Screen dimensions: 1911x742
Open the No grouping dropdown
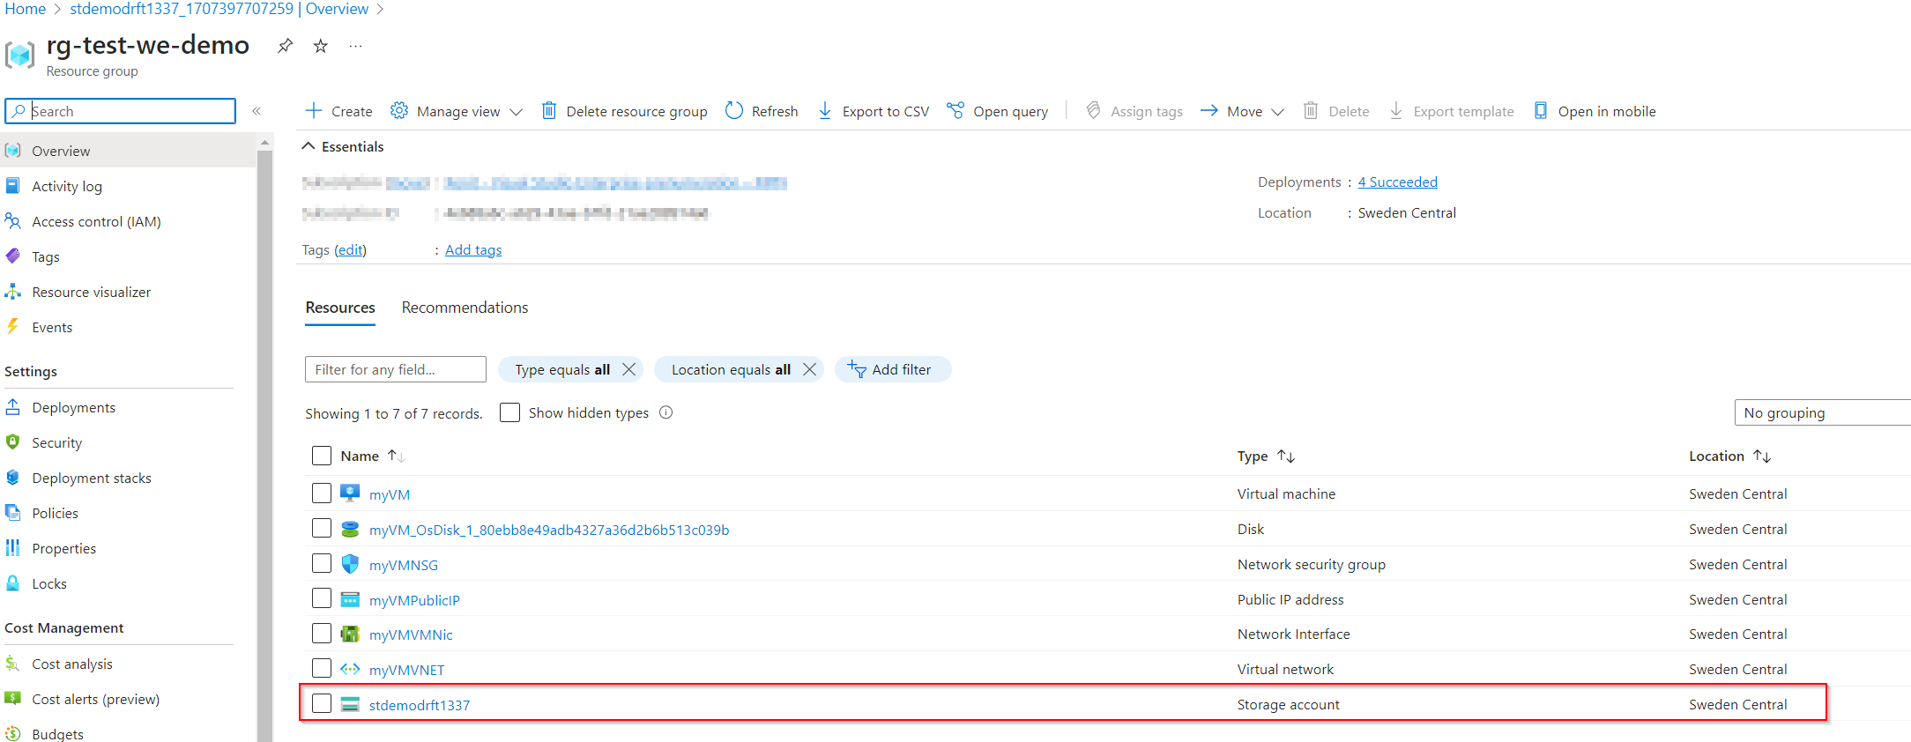pos(1823,412)
